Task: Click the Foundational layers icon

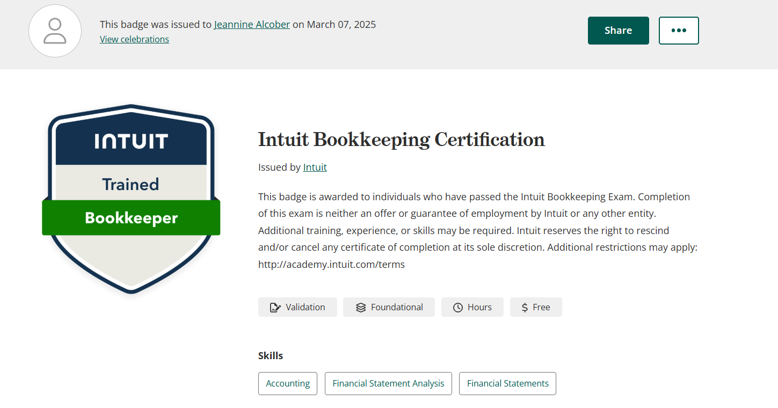Action: (x=361, y=308)
